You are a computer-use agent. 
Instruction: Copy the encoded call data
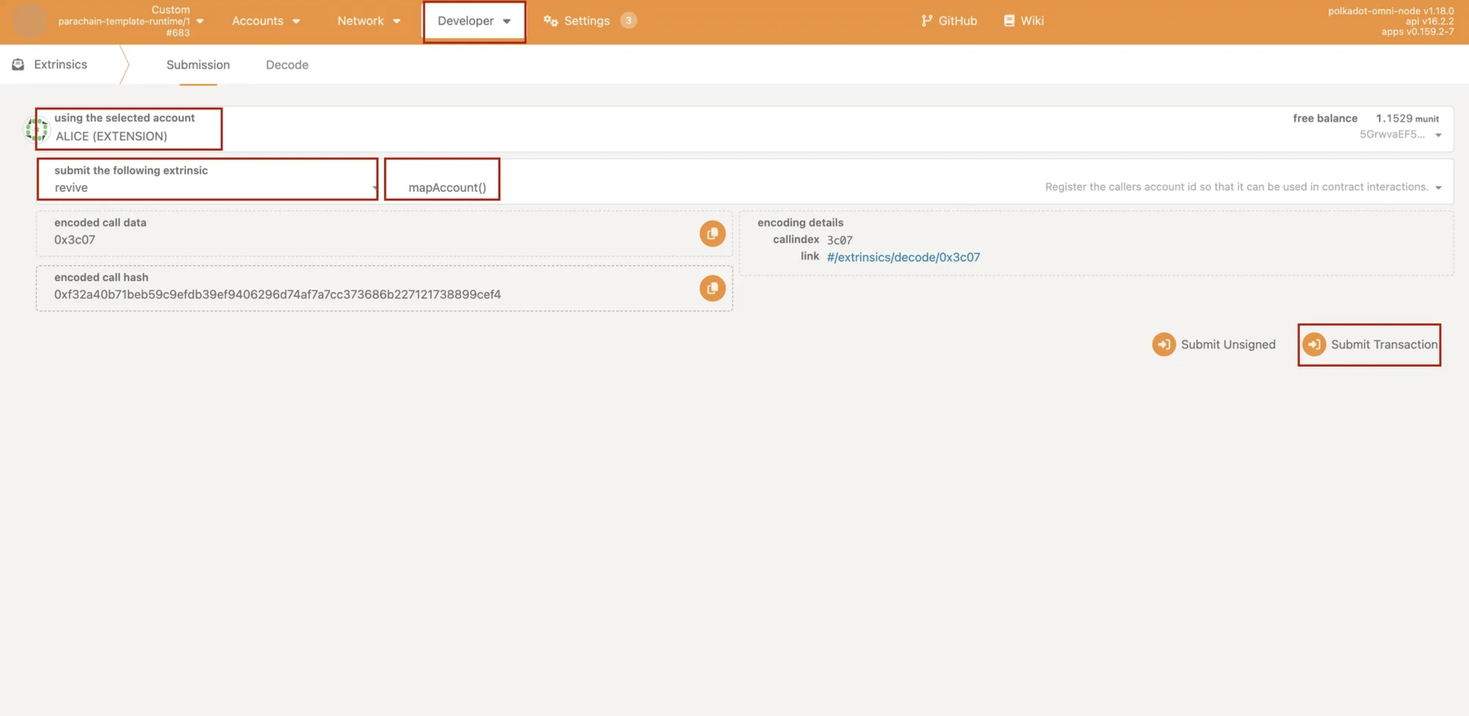click(712, 234)
